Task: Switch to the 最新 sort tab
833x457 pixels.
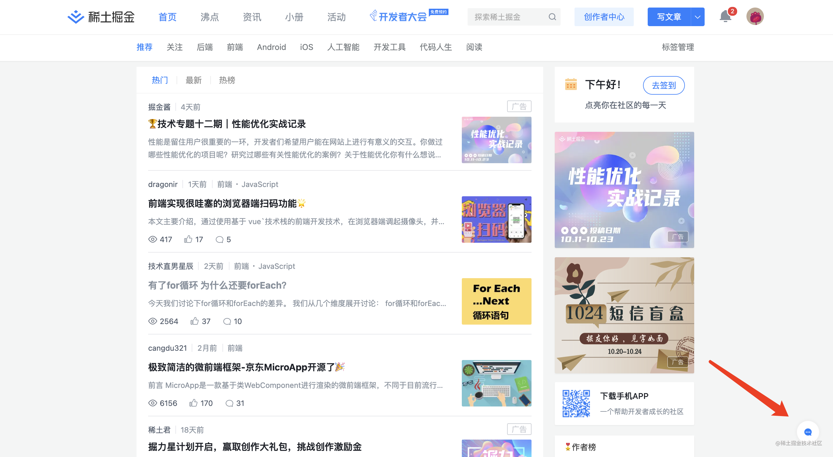Action: point(193,80)
